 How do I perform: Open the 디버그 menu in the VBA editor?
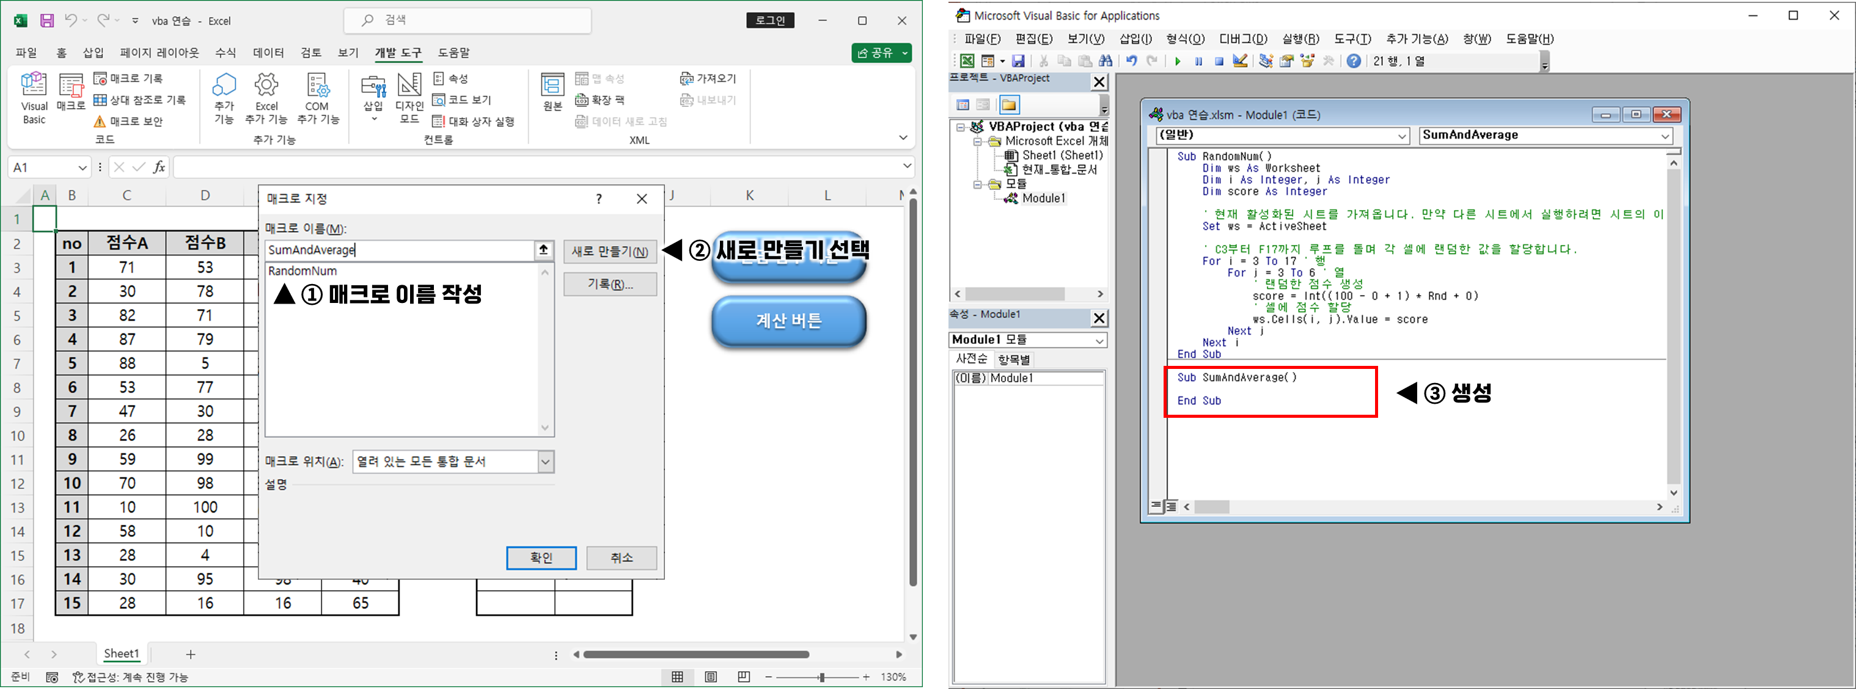[1243, 39]
